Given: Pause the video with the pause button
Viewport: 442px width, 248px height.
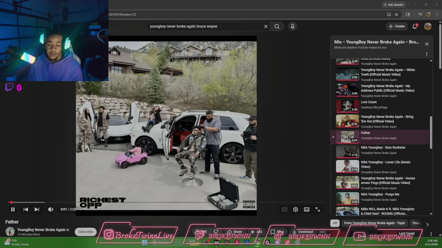Looking at the screenshot, I should point(13,209).
